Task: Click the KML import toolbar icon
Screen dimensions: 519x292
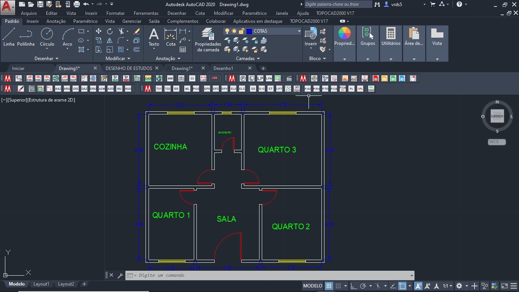Action: pos(38,78)
